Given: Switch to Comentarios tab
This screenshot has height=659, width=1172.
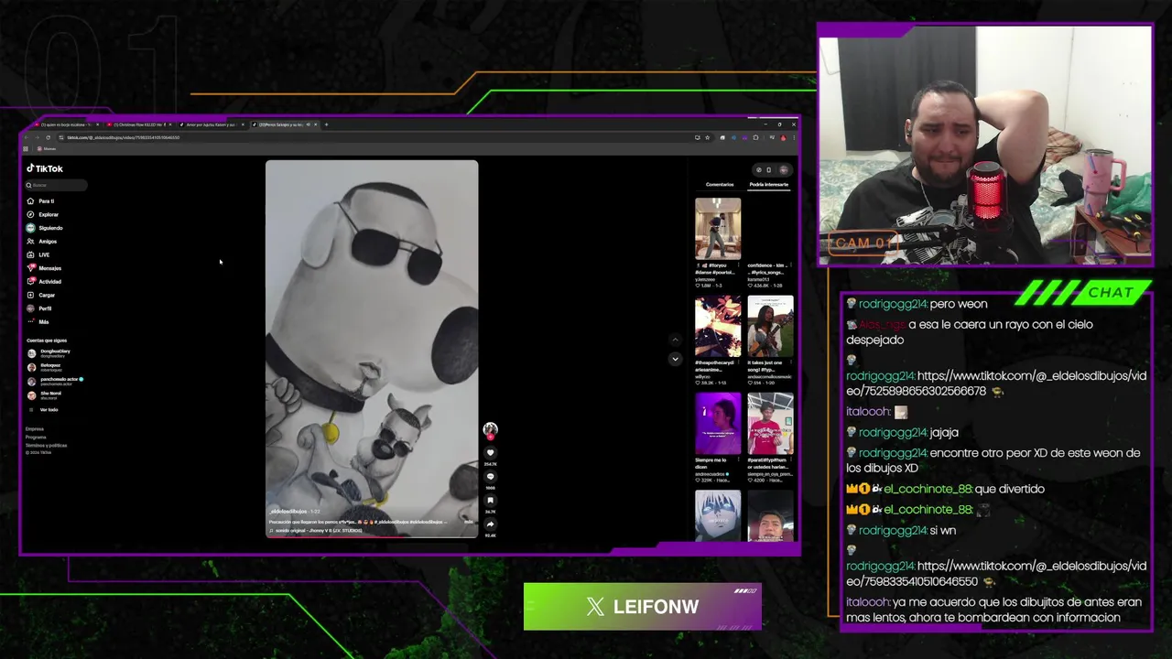Looking at the screenshot, I should pos(720,185).
